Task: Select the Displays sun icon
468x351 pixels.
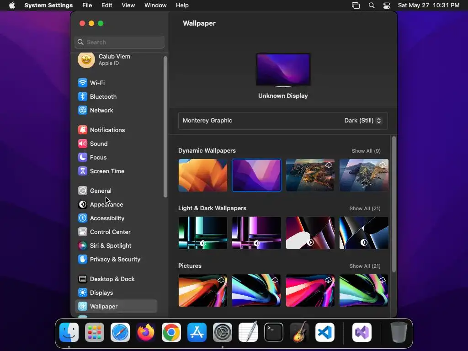Action: tap(83, 293)
